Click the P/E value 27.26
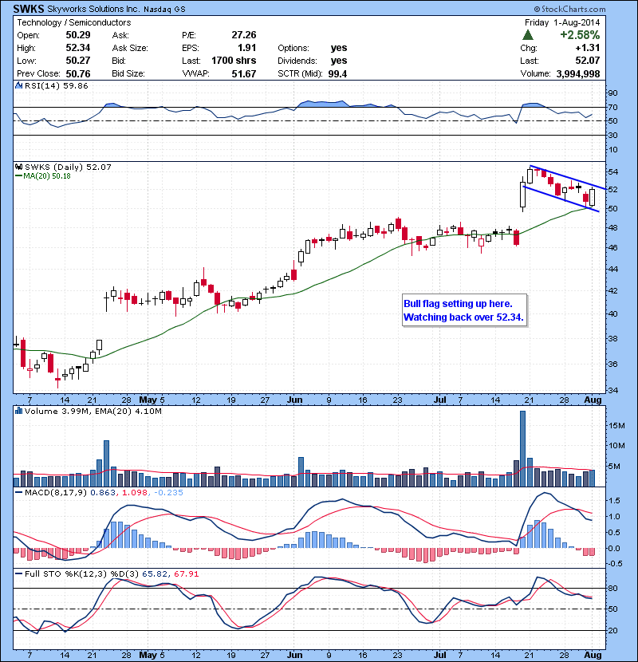The width and height of the screenshot is (638, 662). [243, 35]
